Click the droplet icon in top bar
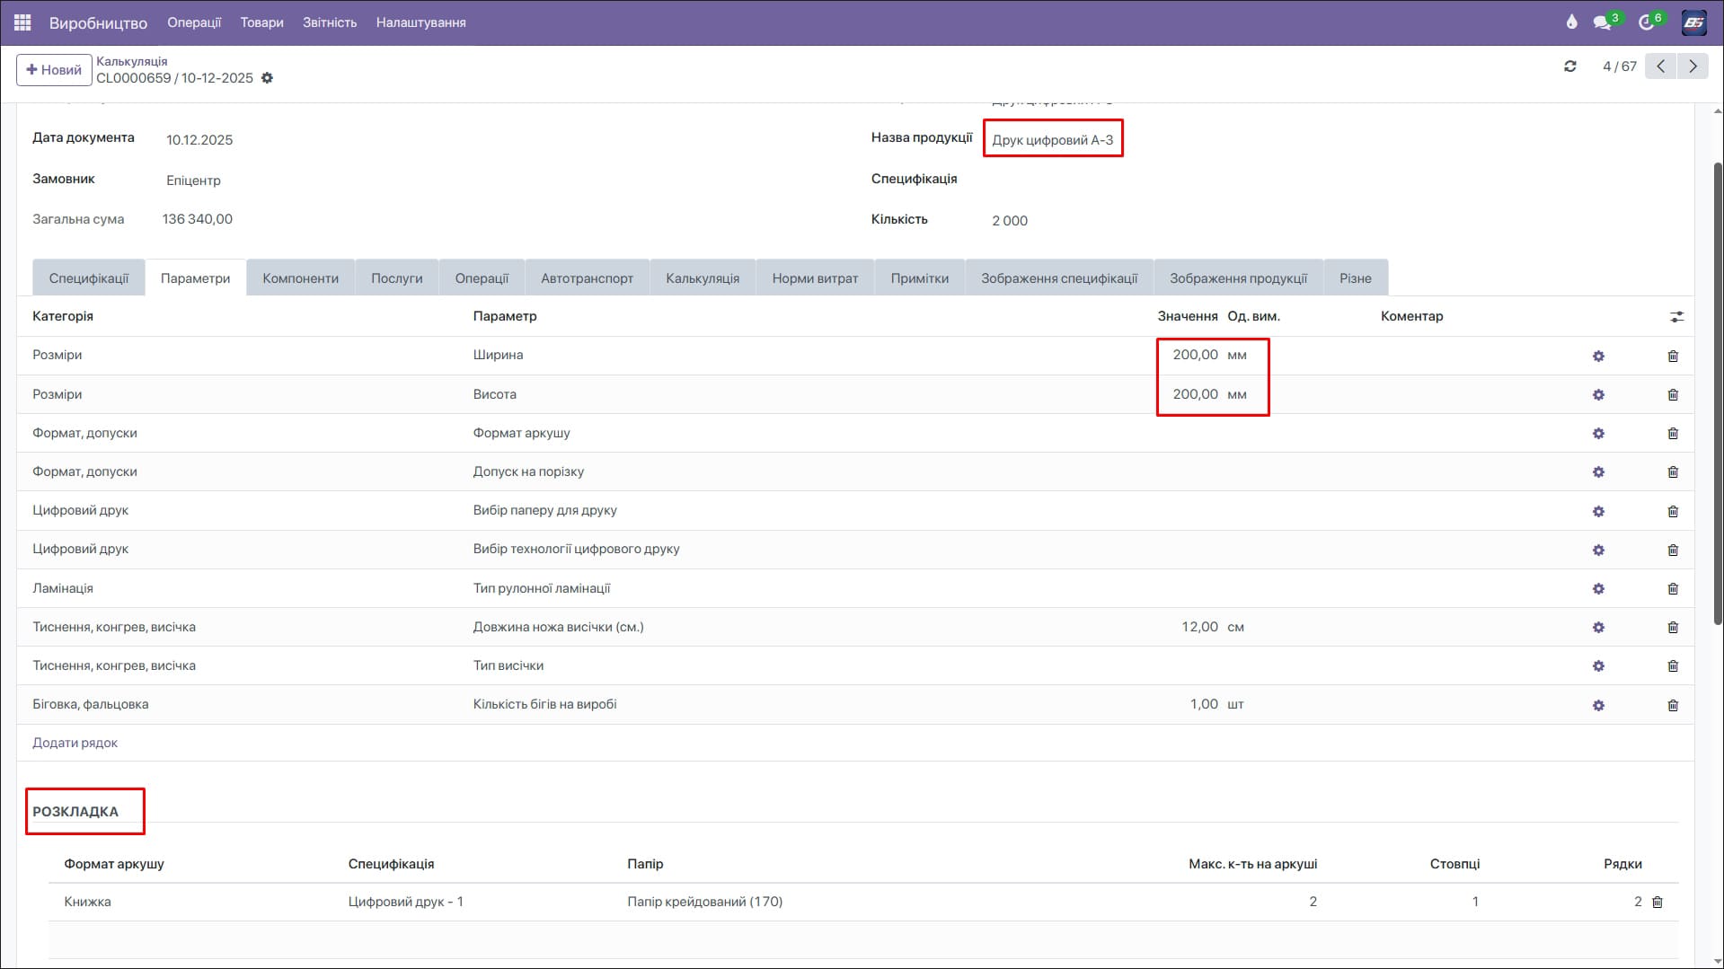This screenshot has width=1724, height=969. click(1571, 22)
